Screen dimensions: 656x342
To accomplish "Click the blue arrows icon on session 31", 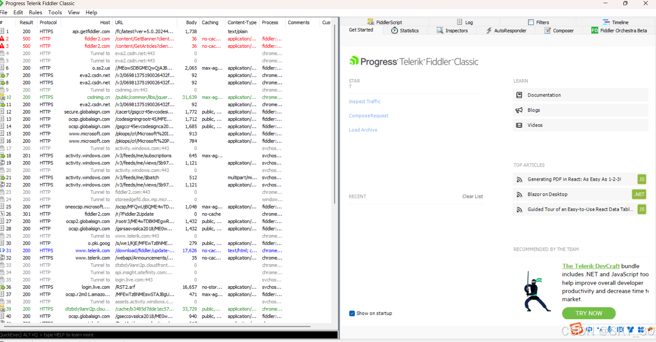I will tap(2, 251).
